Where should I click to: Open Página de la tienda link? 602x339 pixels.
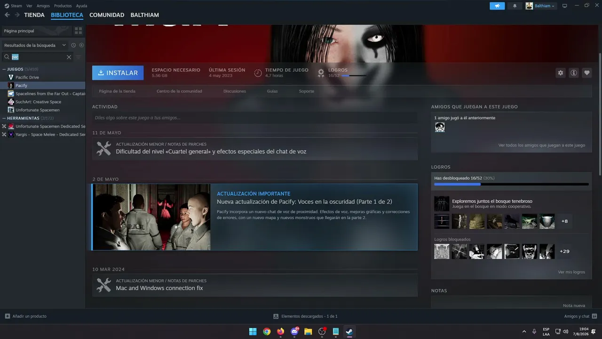(x=117, y=91)
